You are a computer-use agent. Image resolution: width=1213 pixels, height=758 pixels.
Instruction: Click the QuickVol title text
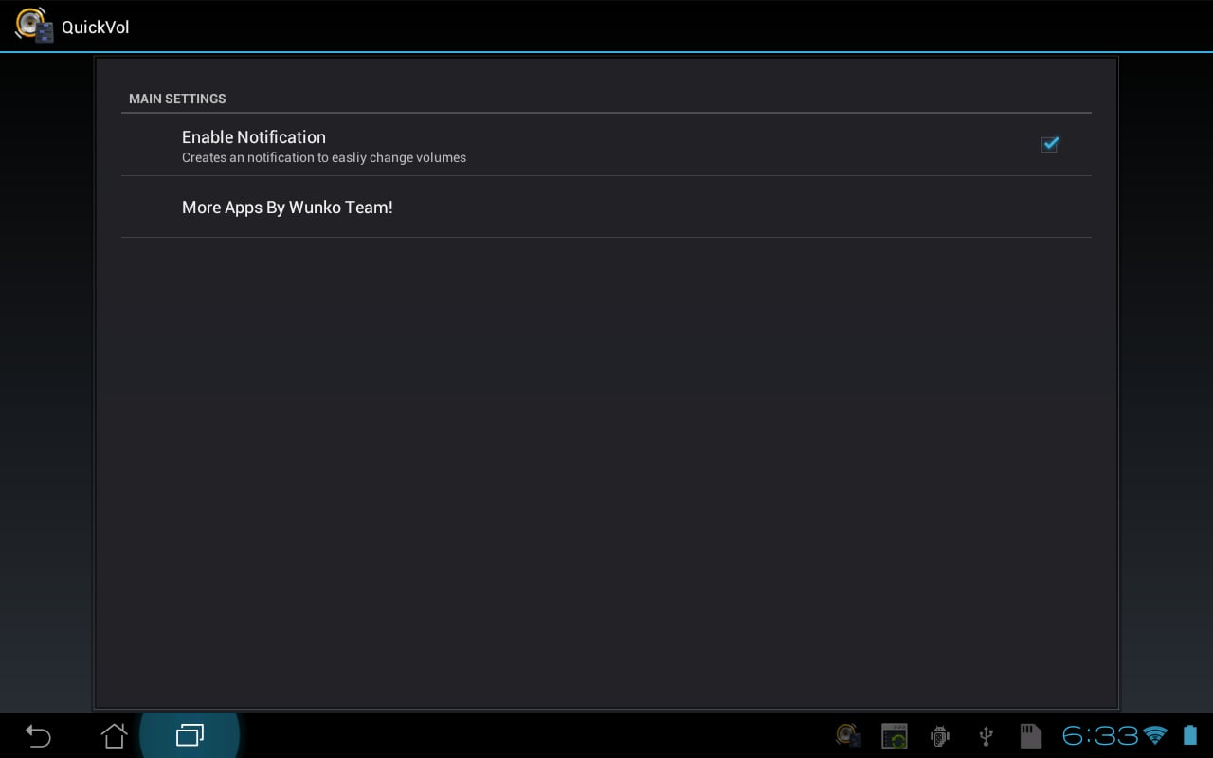click(x=95, y=27)
